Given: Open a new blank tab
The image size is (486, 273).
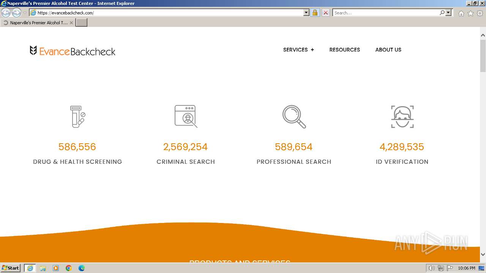Looking at the screenshot, I should [x=82, y=23].
